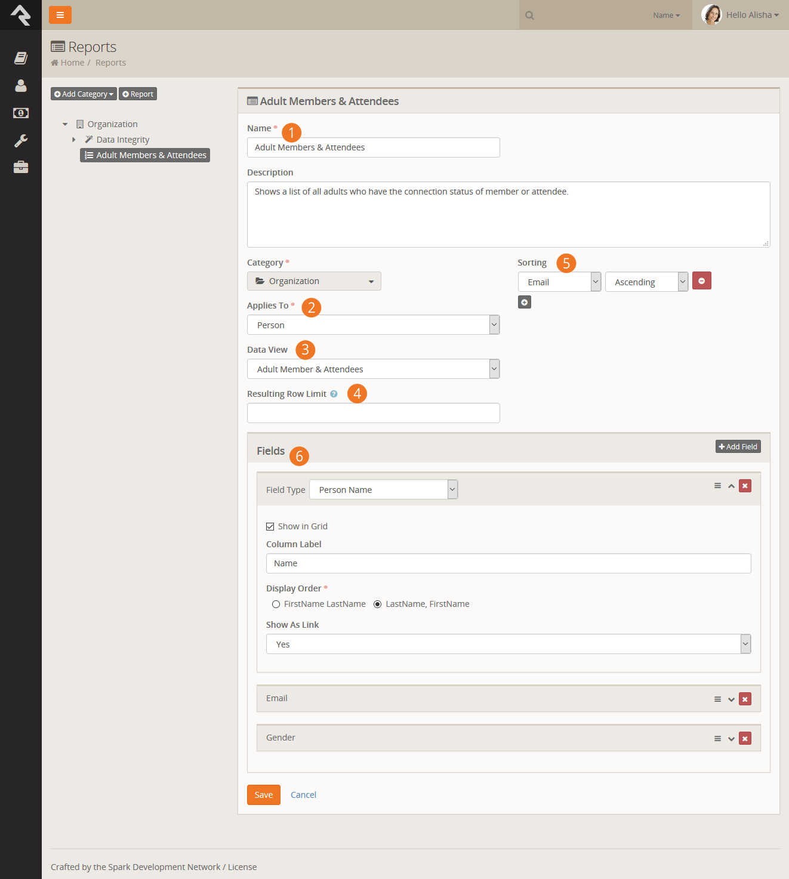Open the Finance money icon in sidebar

point(21,113)
